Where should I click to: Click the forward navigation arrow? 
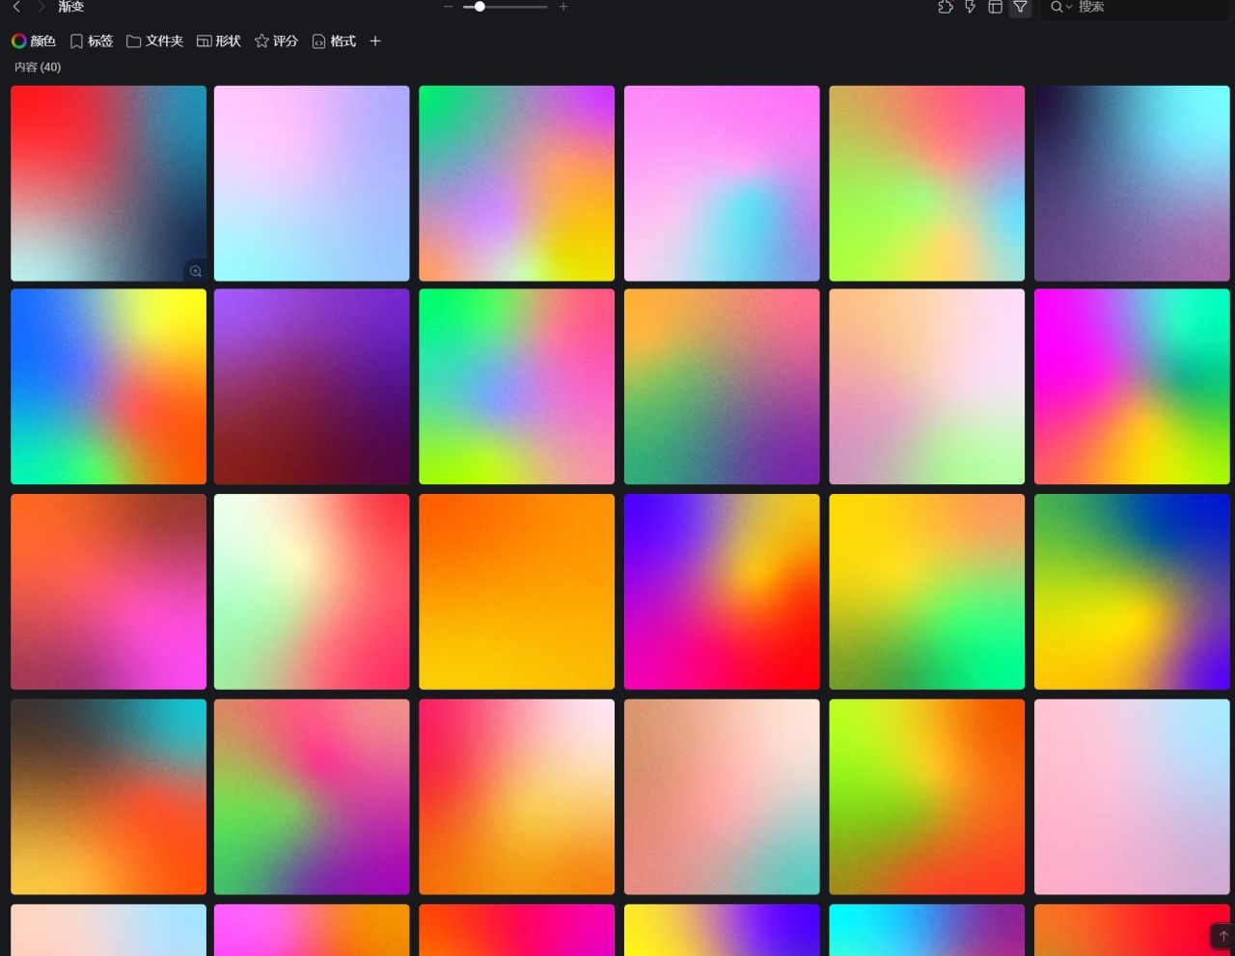[41, 7]
